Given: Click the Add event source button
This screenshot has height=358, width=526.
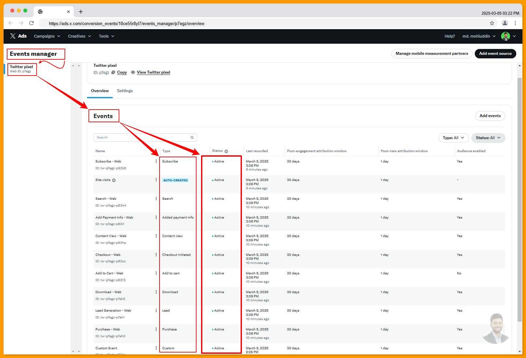Looking at the screenshot, I should coord(495,54).
